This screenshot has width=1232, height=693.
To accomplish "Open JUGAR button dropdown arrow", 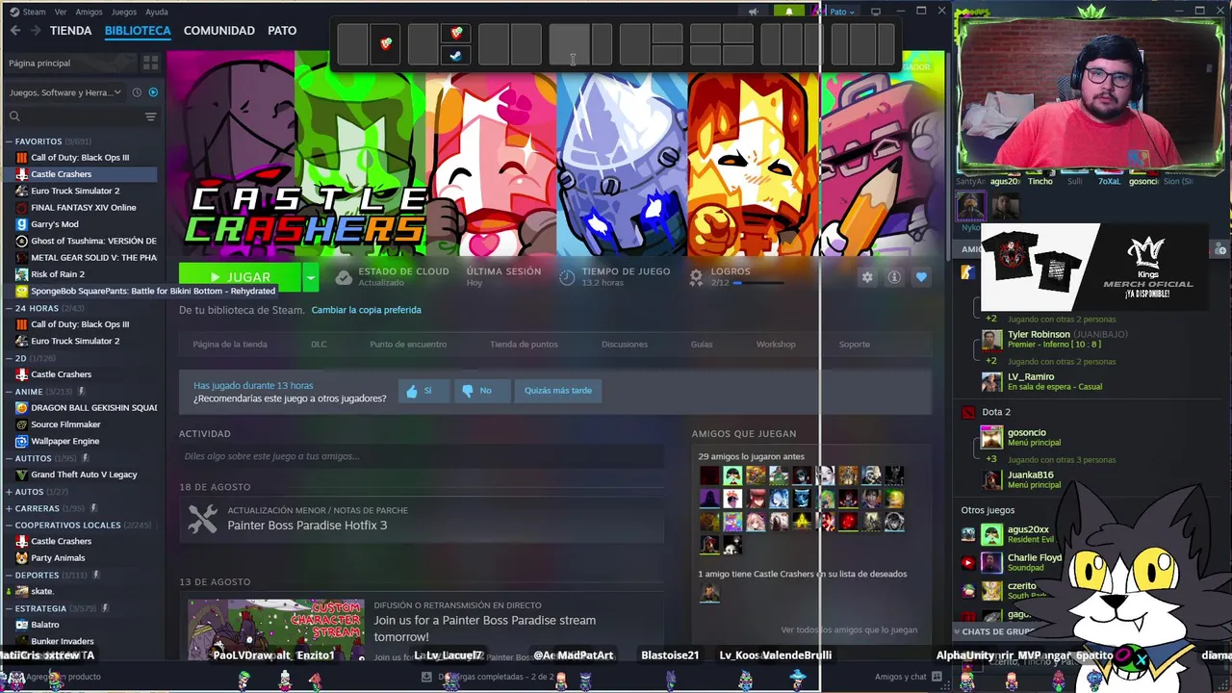I will 310,277.
